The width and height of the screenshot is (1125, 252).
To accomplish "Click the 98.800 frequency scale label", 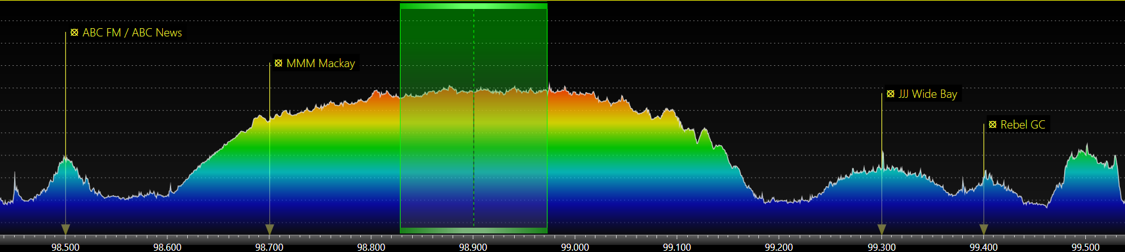I will 371,247.
